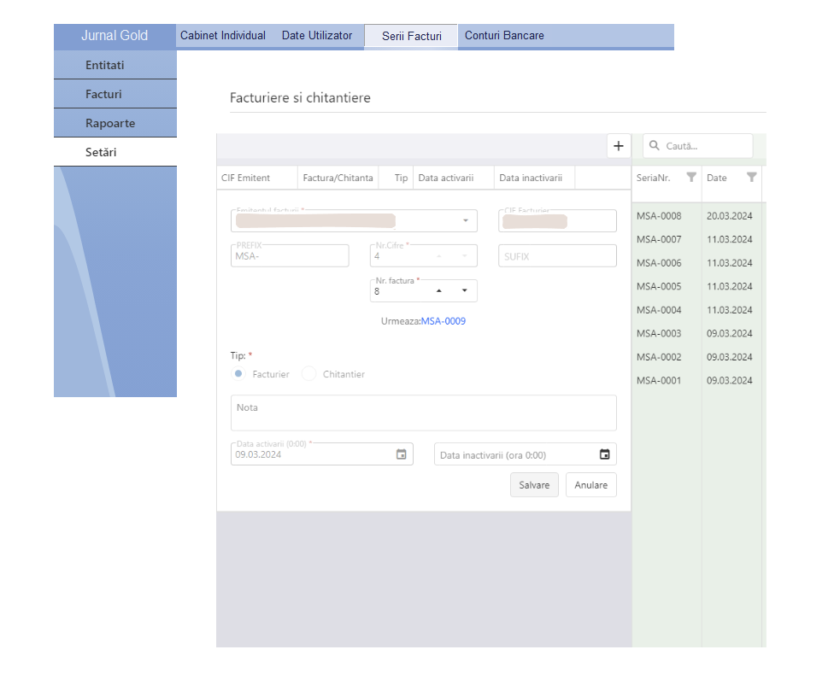Viewport: 840px width, 673px height.
Task: Click the Data inactivarii date field
Action: (525, 454)
